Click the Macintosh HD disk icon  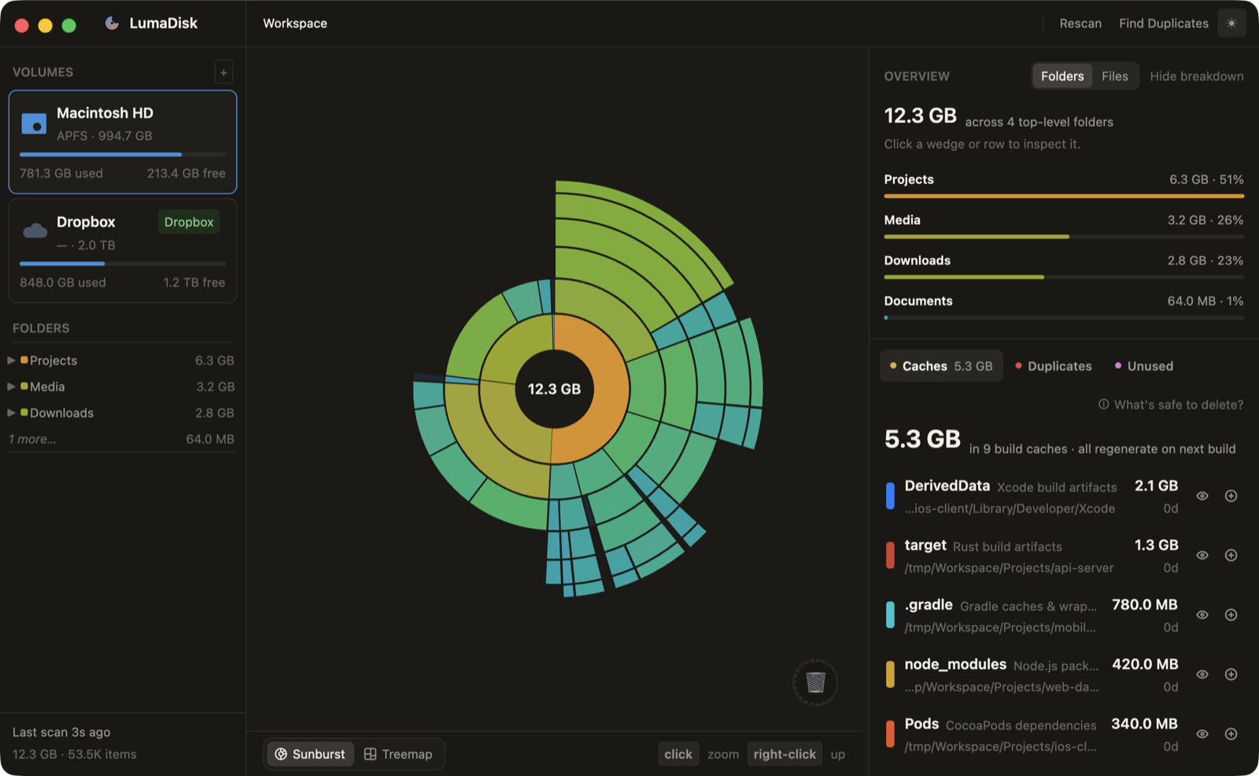[x=34, y=124]
